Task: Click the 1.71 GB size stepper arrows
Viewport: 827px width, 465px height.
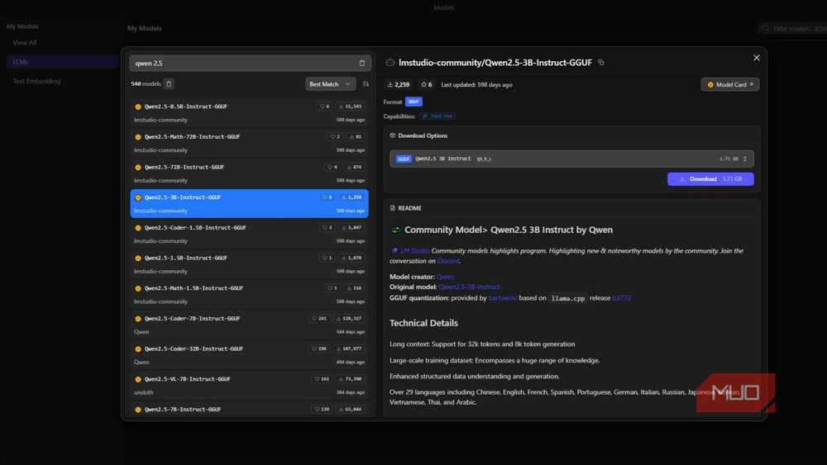Action: coord(745,159)
